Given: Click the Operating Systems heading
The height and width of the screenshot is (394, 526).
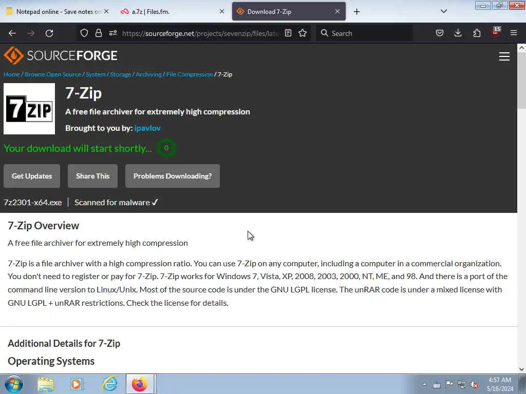Looking at the screenshot, I should pos(51,361).
